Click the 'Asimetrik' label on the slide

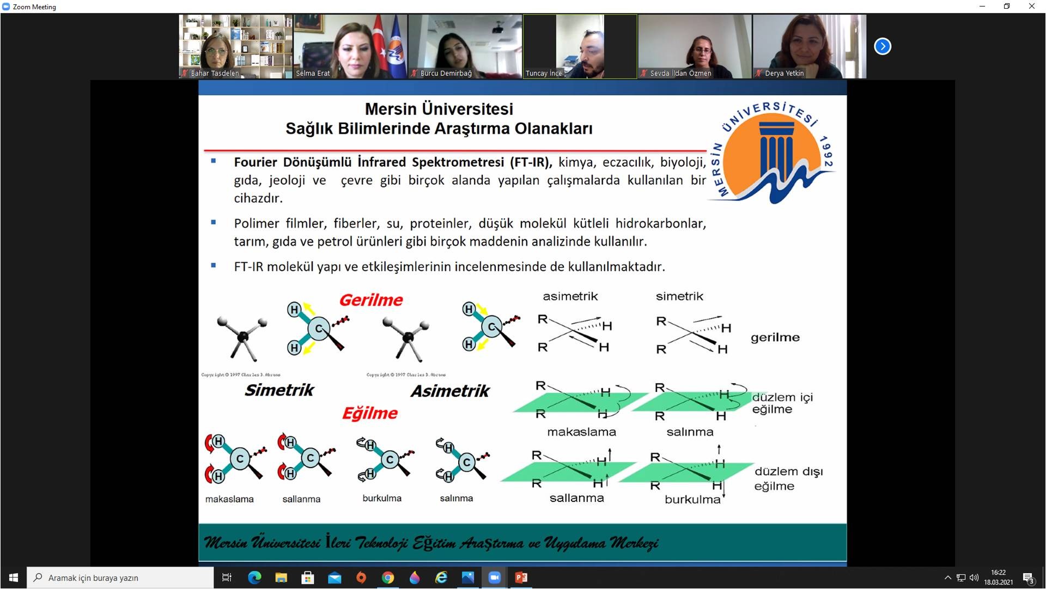click(x=450, y=391)
